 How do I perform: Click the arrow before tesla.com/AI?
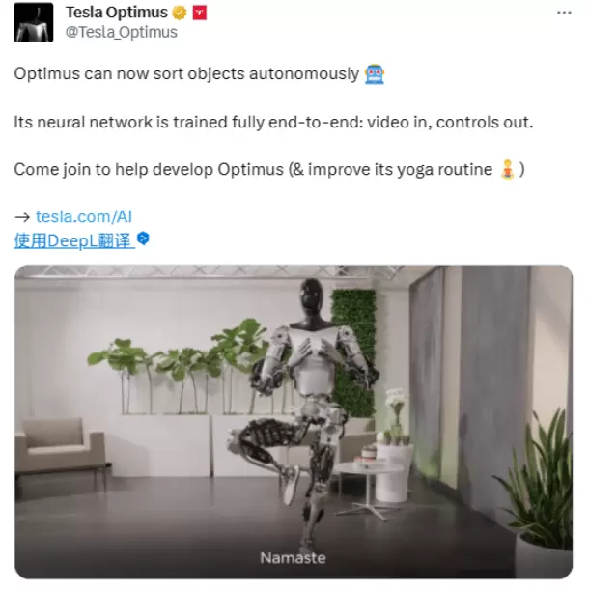click(x=22, y=217)
